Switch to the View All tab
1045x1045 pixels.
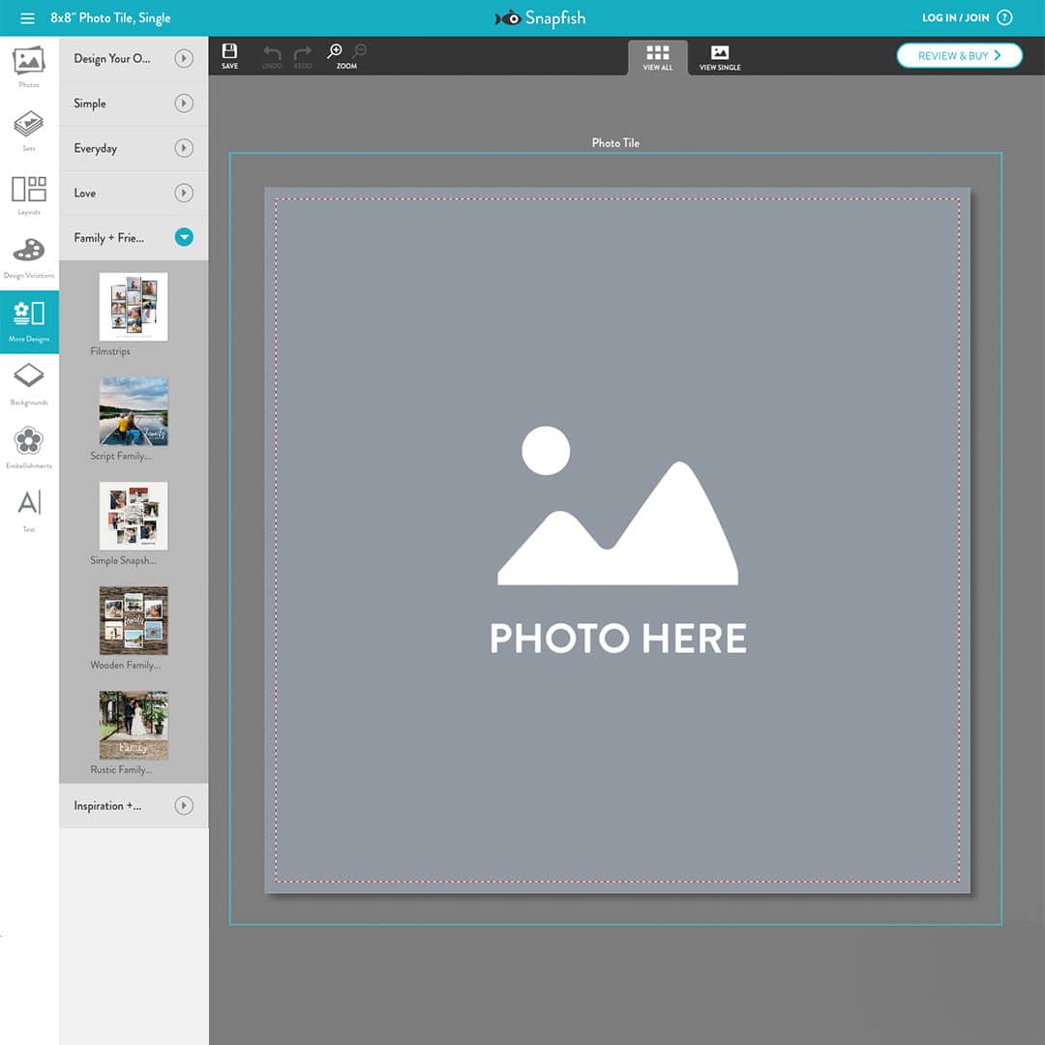tap(658, 58)
